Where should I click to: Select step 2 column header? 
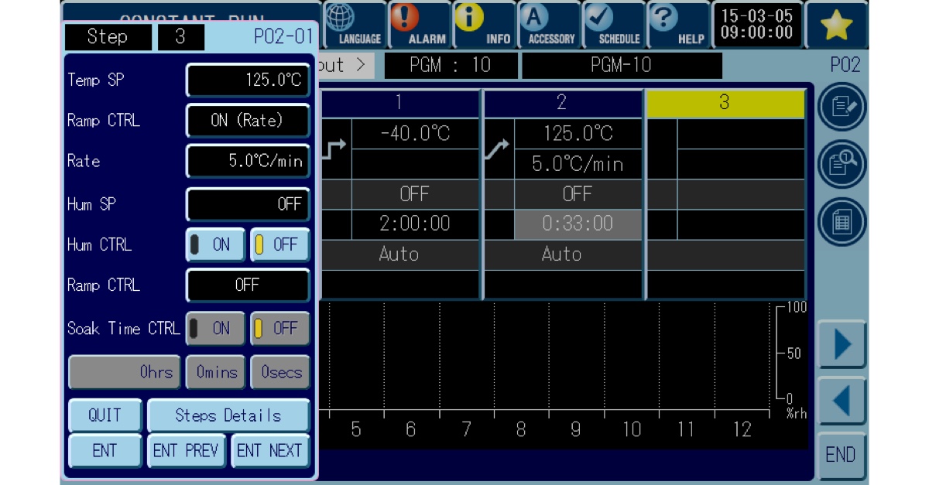coord(563,103)
